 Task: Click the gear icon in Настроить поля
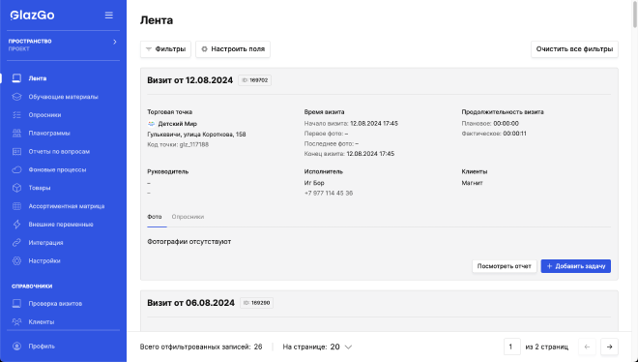coord(204,49)
